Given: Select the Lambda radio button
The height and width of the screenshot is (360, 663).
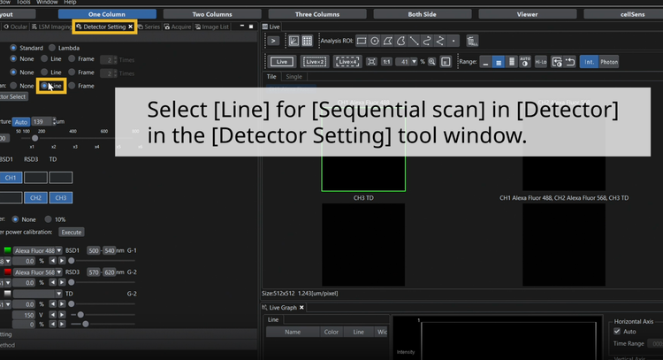Looking at the screenshot, I should (x=53, y=47).
